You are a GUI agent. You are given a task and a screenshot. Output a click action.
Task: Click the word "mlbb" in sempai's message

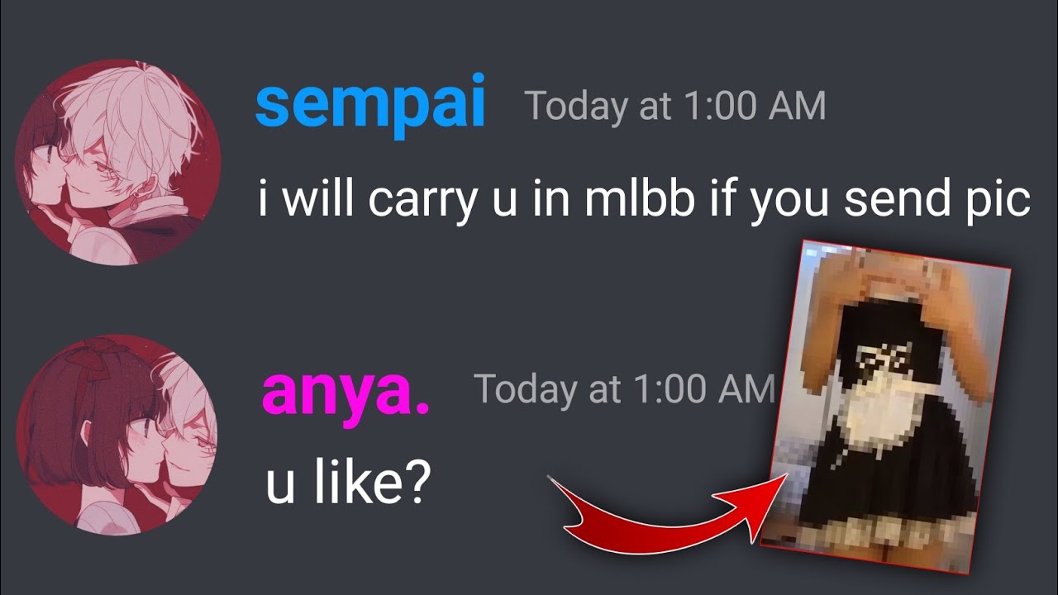click(639, 201)
